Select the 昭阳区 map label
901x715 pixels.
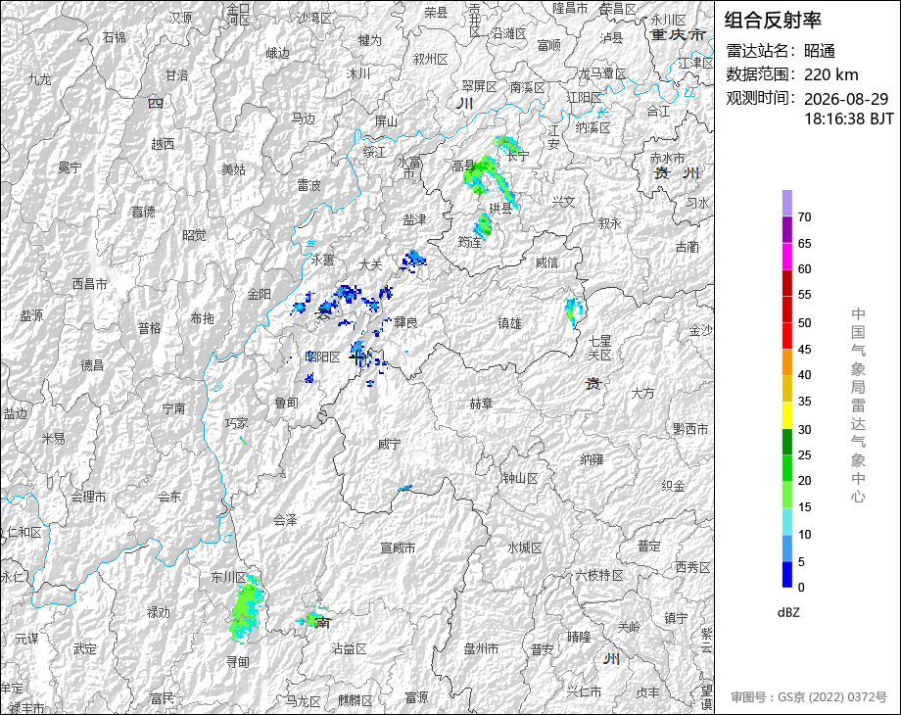point(322,357)
